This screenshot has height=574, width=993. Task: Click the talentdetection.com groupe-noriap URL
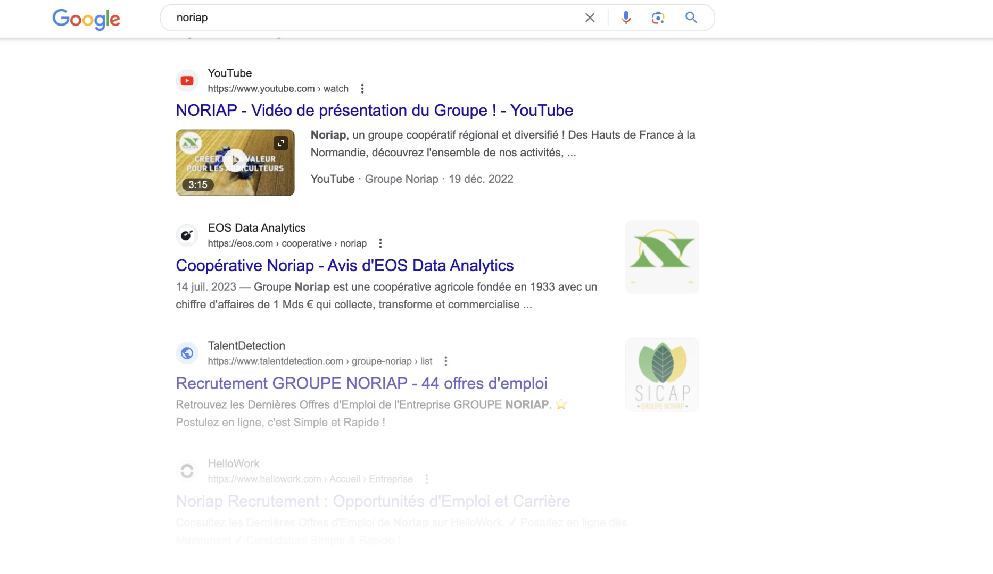click(x=320, y=361)
